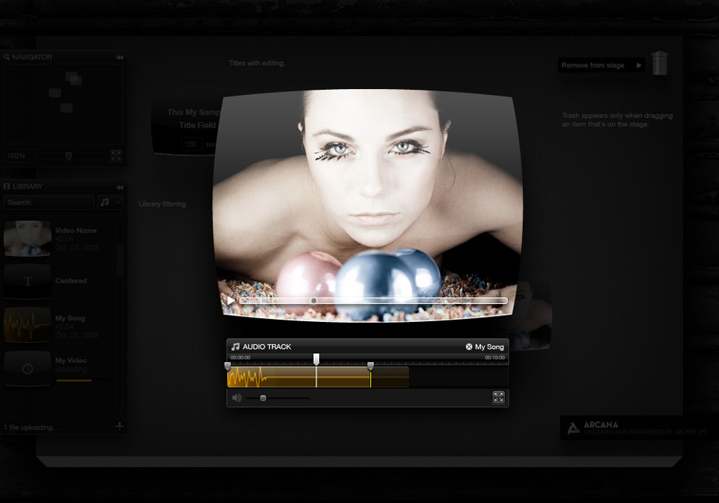Click the Library search field
Viewport: 719px width, 503px height.
49,203
